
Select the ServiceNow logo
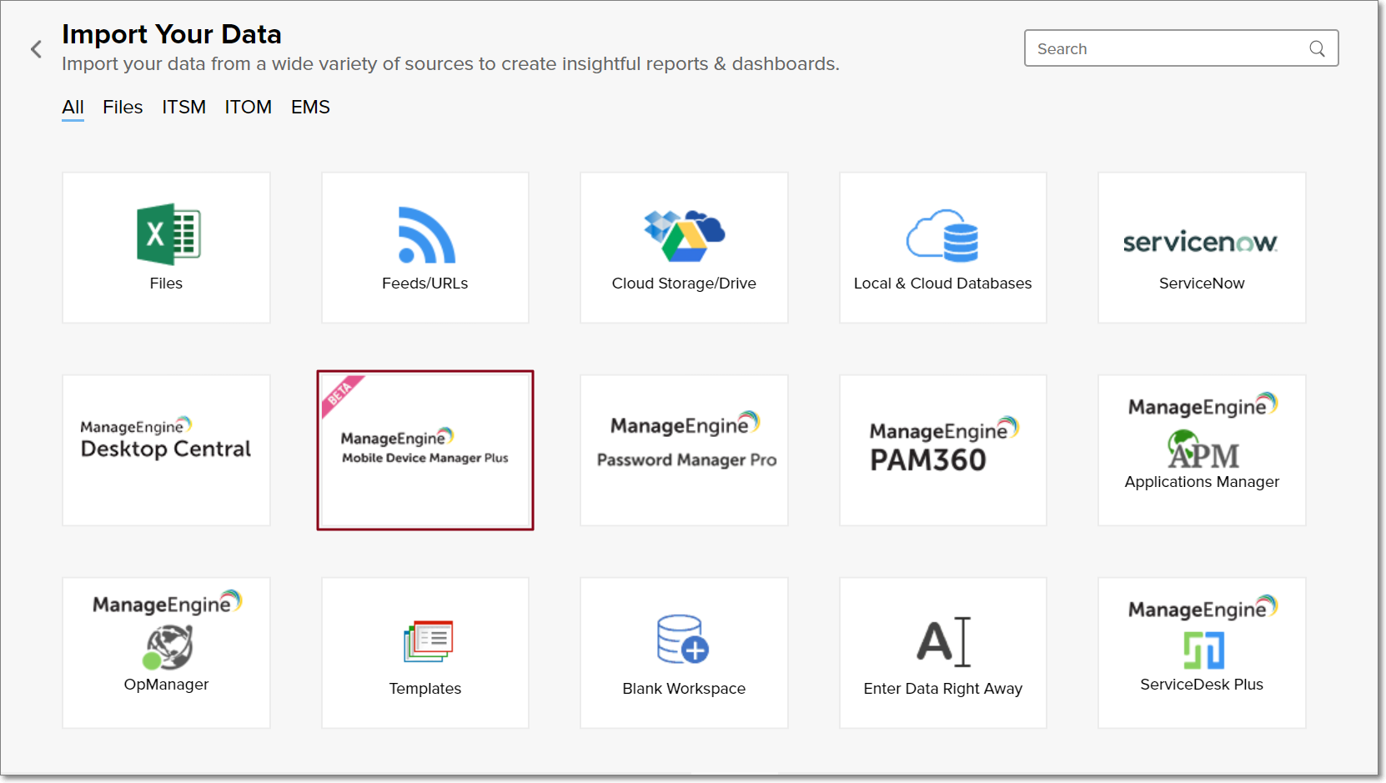[x=1200, y=242]
